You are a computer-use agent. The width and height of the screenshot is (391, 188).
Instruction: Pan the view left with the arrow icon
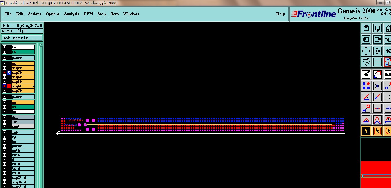click(x=366, y=39)
